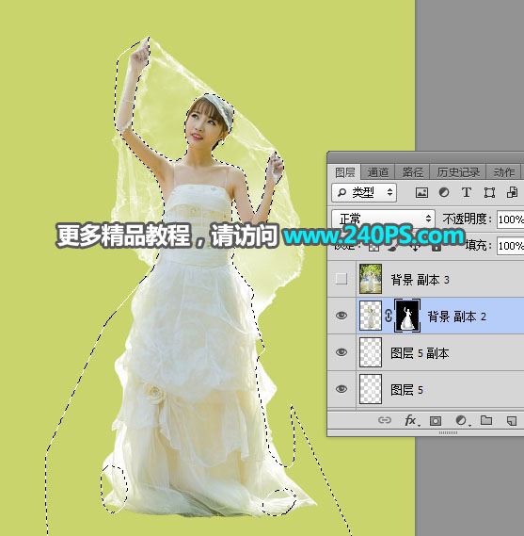The height and width of the screenshot is (536, 524).
Task: Switch to the 动作 tab
Action: coord(504,172)
